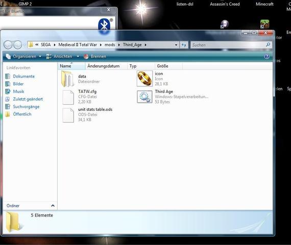Click the Back navigation button
The height and width of the screenshot is (245, 291).
pos(8,45)
